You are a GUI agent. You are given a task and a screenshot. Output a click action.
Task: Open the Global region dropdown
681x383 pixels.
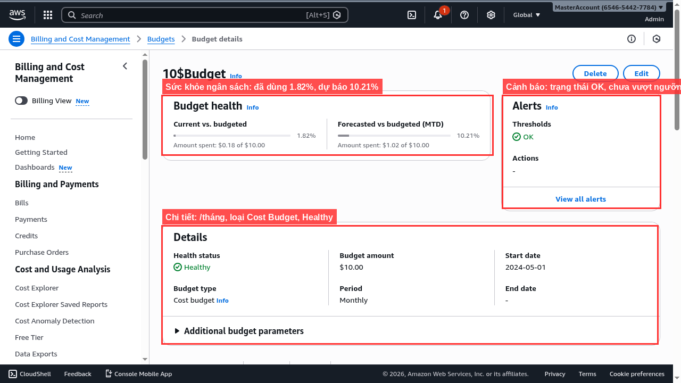click(x=526, y=15)
